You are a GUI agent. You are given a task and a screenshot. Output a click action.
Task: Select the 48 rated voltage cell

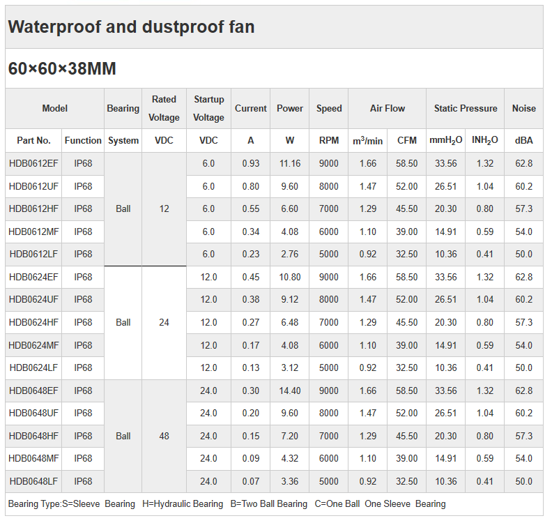[x=164, y=436]
